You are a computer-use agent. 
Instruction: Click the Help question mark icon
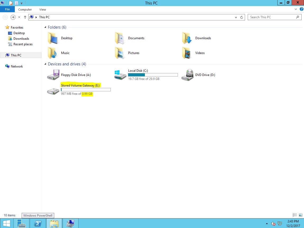(301, 9)
